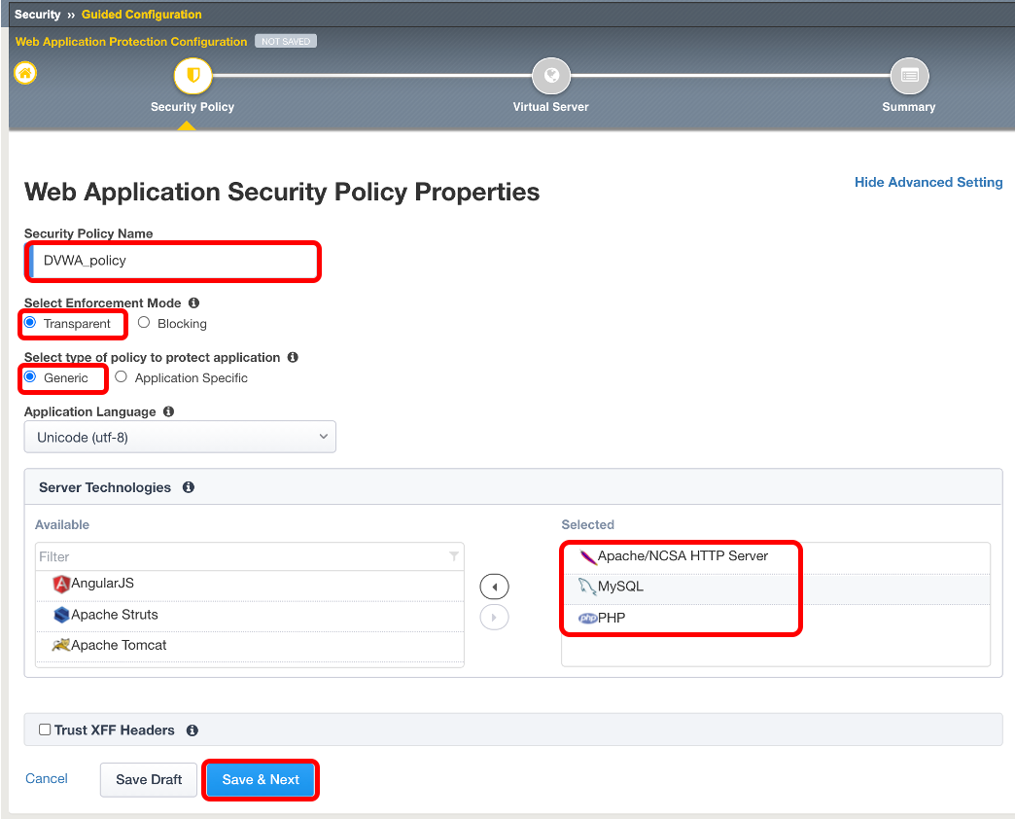1015x819 pixels.
Task: Enable the Trust XFF Headers checkbox
Action: [x=45, y=730]
